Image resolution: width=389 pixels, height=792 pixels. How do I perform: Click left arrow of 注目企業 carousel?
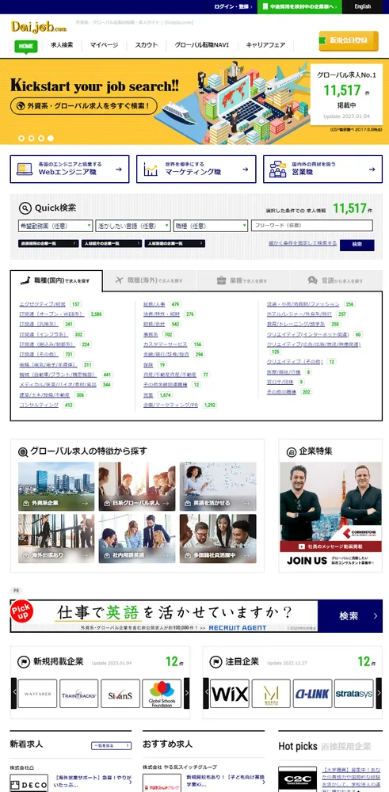[206, 693]
